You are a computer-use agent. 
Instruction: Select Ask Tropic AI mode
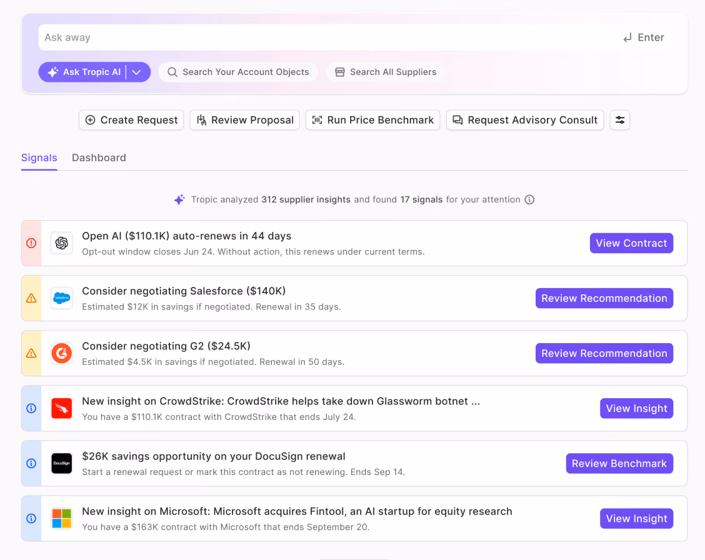pos(84,72)
